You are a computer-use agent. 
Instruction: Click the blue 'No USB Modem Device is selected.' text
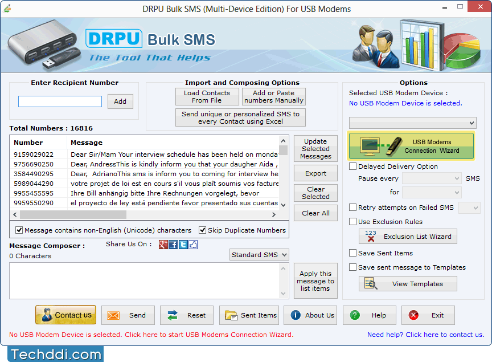tap(405, 103)
